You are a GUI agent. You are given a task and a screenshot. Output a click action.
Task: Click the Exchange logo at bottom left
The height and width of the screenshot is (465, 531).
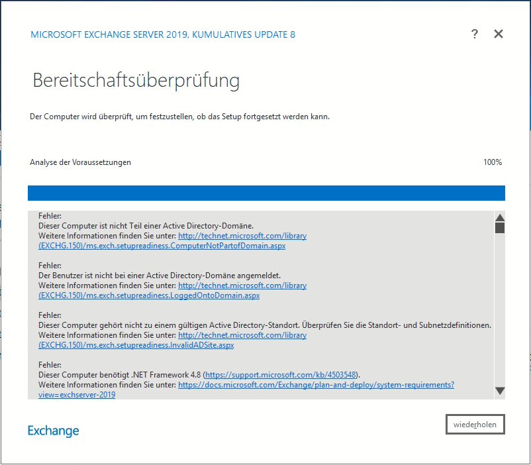[53, 431]
